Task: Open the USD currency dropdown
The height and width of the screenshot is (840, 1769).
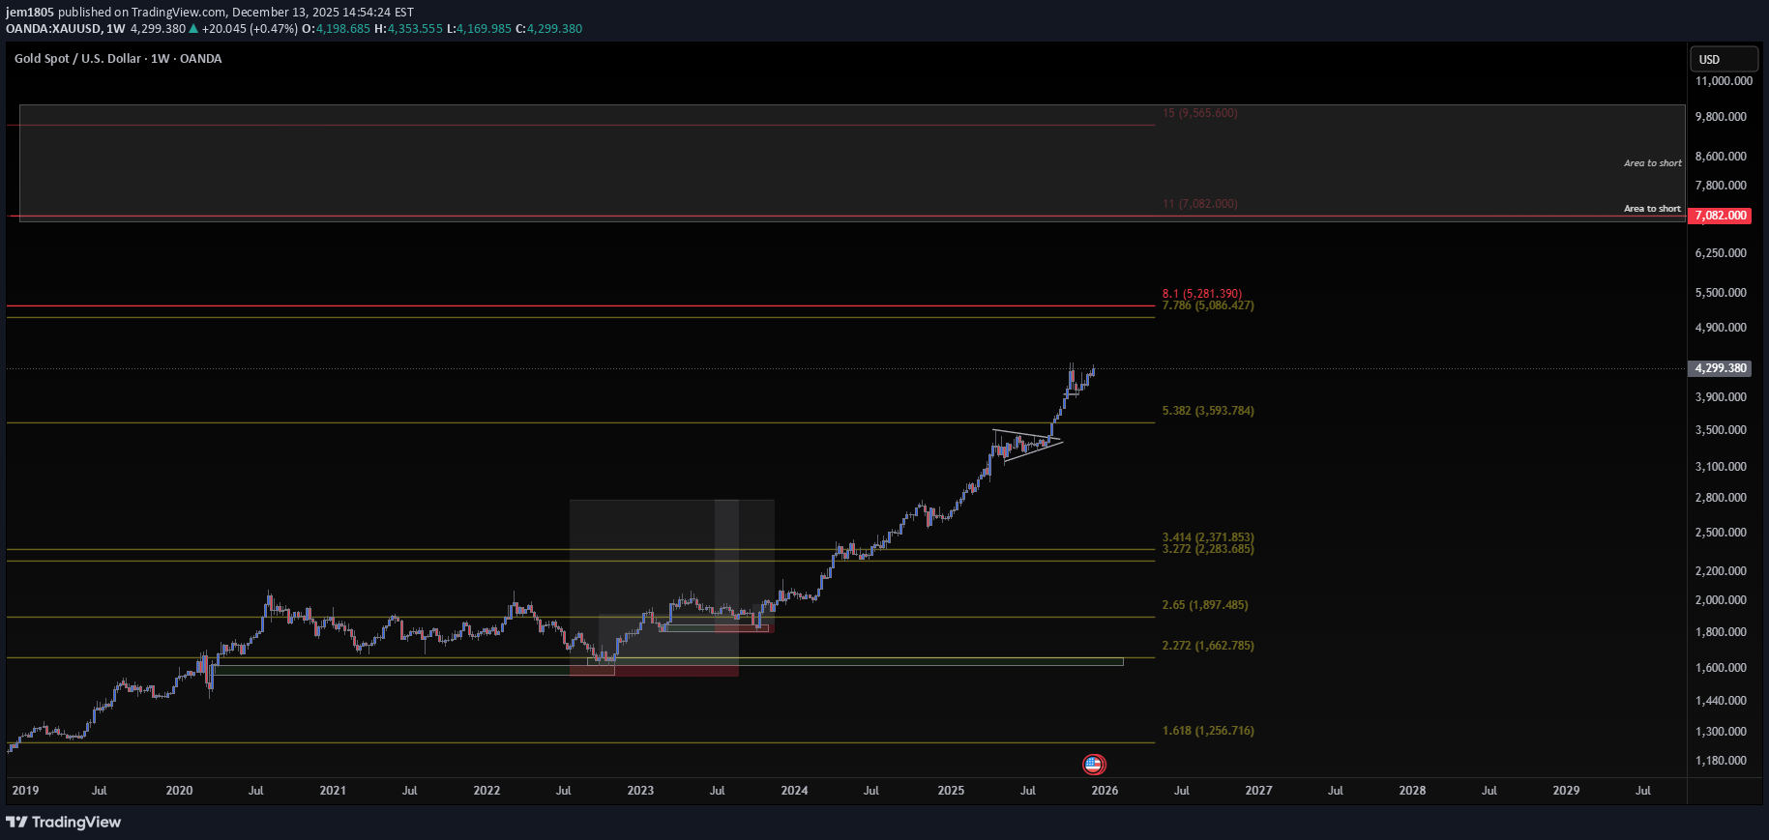Action: (x=1723, y=59)
